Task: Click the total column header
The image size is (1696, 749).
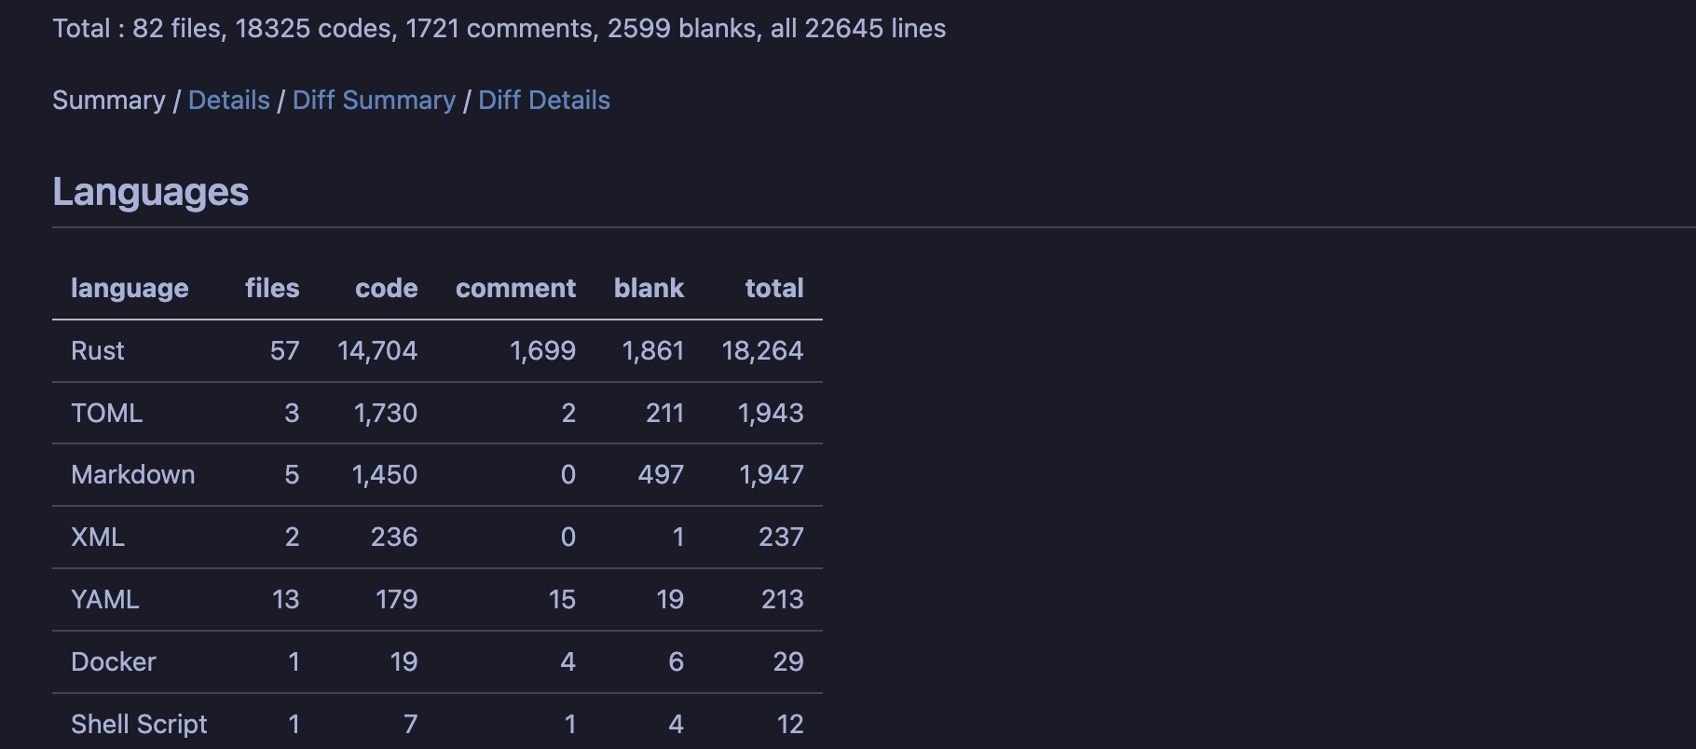Action: point(773,289)
